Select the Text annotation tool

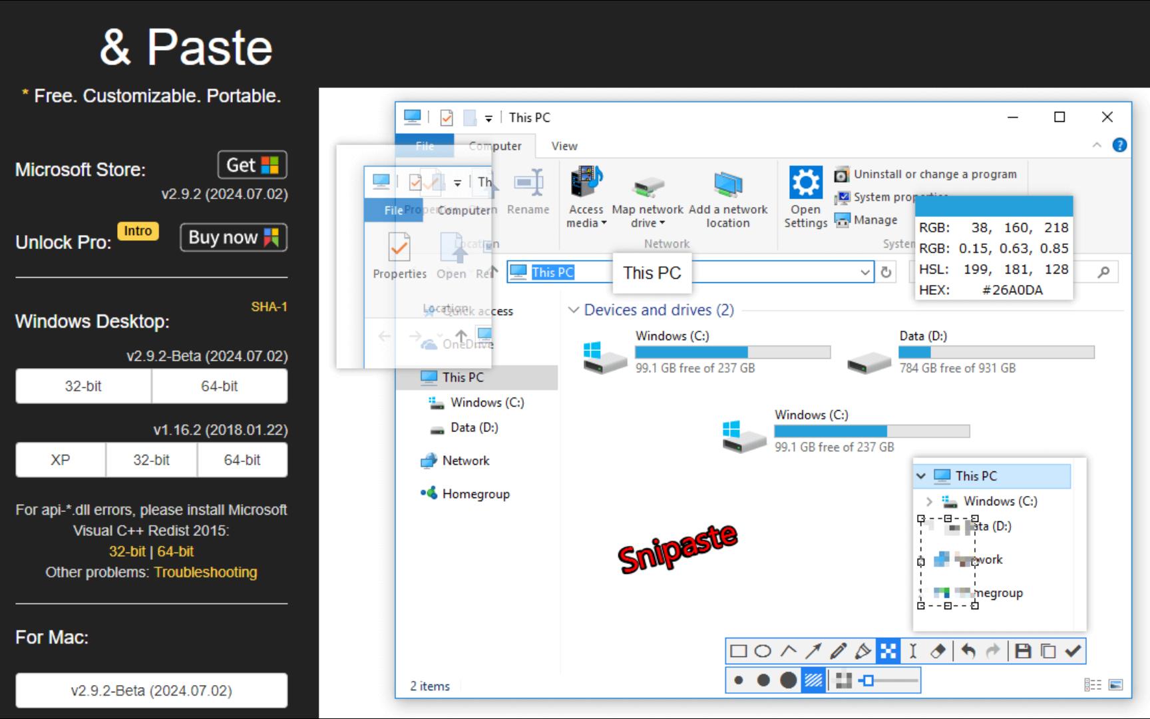913,651
